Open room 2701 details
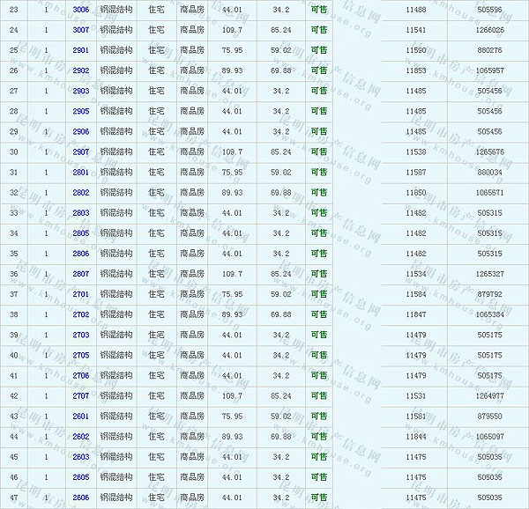529x509 pixels. 80,294
